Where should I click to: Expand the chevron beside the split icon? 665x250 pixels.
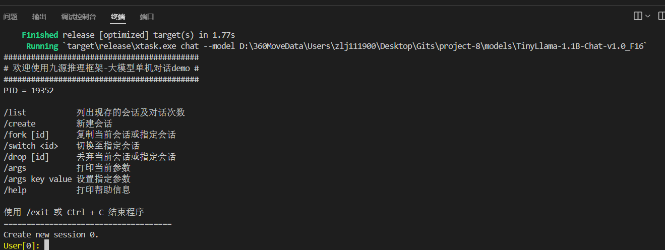[x=648, y=16]
